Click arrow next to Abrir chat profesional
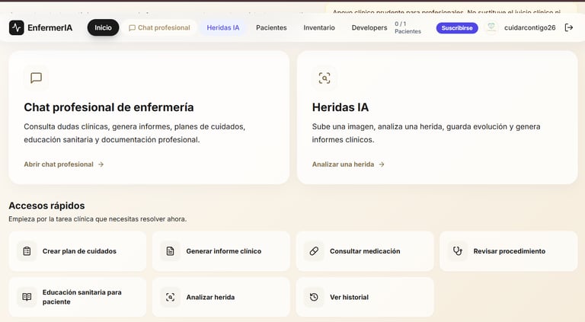 click(101, 164)
